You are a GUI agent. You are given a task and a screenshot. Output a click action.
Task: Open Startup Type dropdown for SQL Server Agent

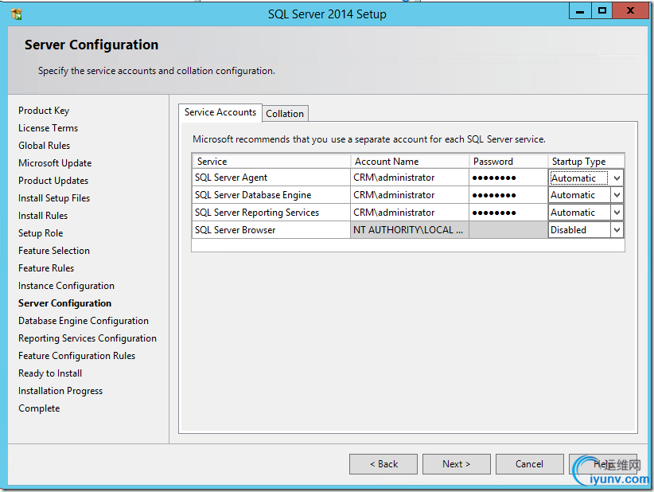pyautogui.click(x=617, y=178)
